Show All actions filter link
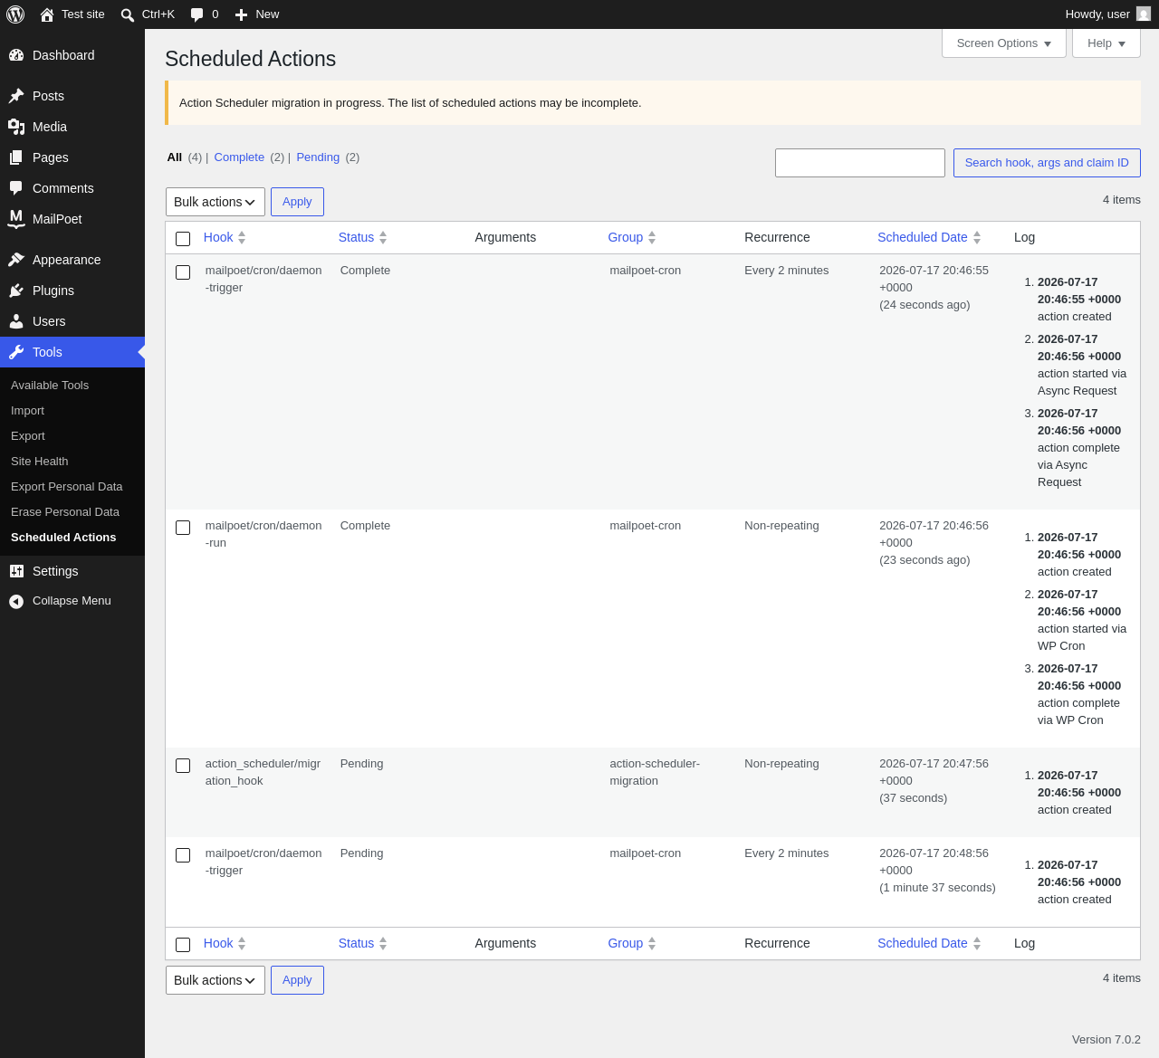The height and width of the screenshot is (1058, 1159). (x=175, y=157)
